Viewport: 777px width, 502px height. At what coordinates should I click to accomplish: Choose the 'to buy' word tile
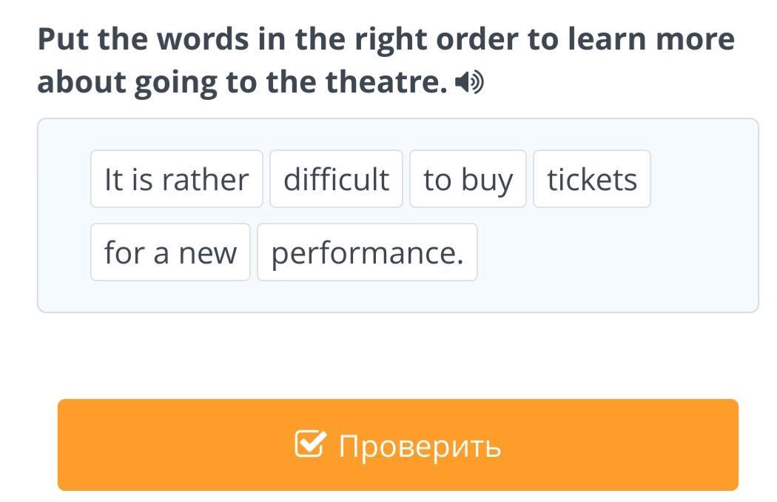click(468, 179)
